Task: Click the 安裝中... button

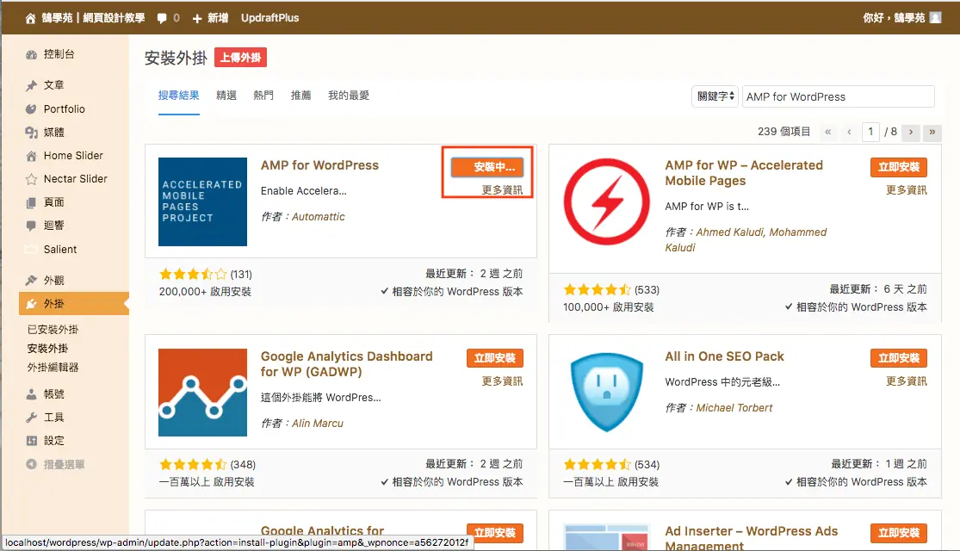Action: (x=487, y=166)
